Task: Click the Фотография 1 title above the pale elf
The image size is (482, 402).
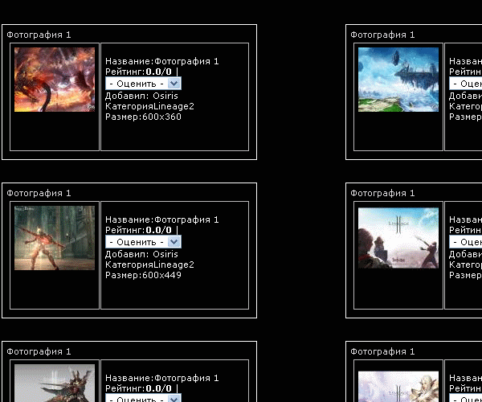Action: 382,351
